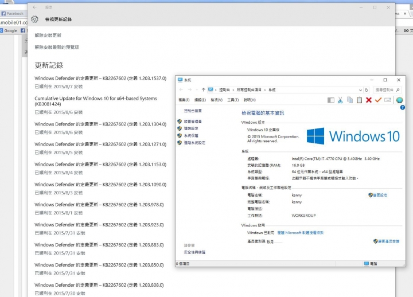Viewport: 413px width, 297px height.
Task: Open the 檢視(V) menu
Action: pyautogui.click(x=216, y=100)
